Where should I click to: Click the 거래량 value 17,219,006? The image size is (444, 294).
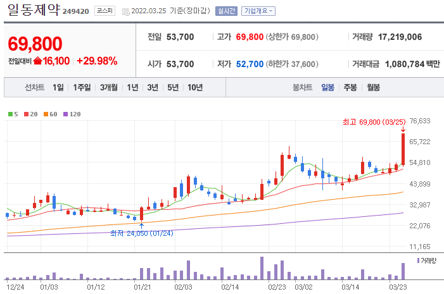tap(400, 37)
